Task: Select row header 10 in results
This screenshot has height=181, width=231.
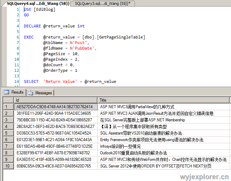Action: coord(8,166)
